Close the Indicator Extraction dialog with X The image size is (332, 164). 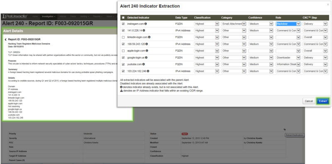pyautogui.click(x=328, y=5)
